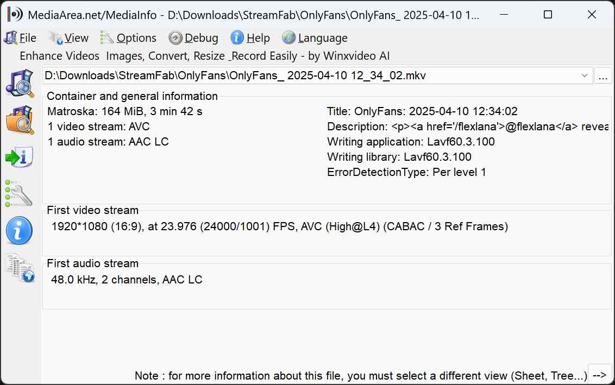
Task: Maximize the MediaInfo window
Action: [548, 15]
